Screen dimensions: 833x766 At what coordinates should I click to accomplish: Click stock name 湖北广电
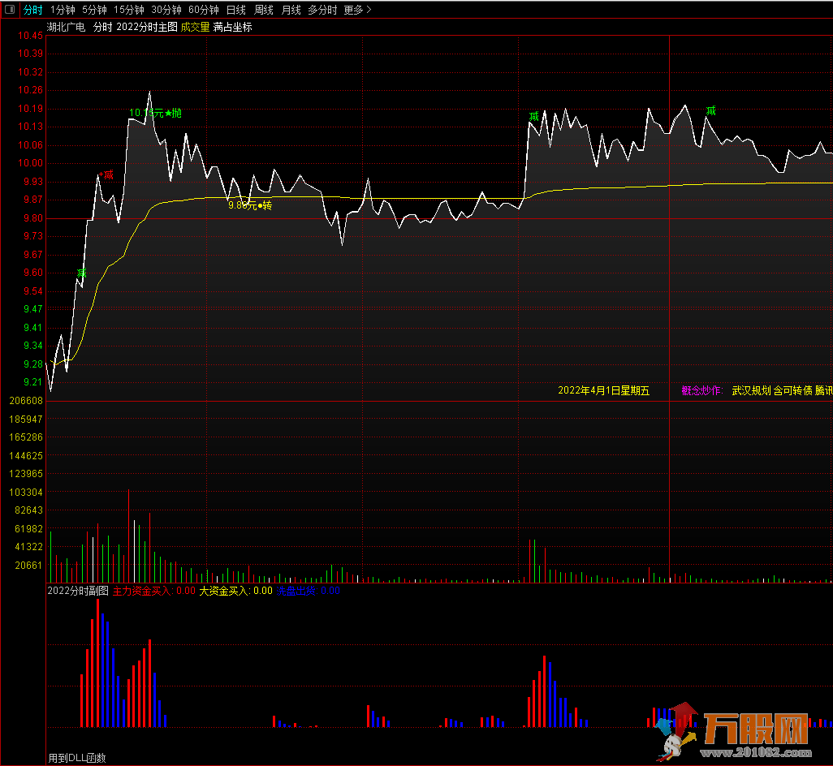pyautogui.click(x=66, y=27)
